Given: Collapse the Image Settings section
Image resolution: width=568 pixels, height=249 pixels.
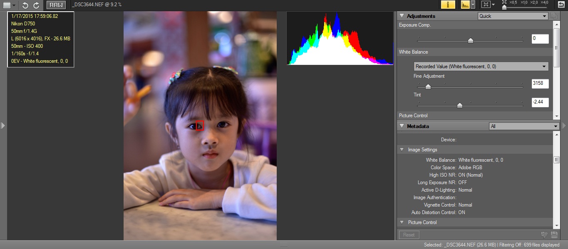Looking at the screenshot, I should click(x=402, y=150).
